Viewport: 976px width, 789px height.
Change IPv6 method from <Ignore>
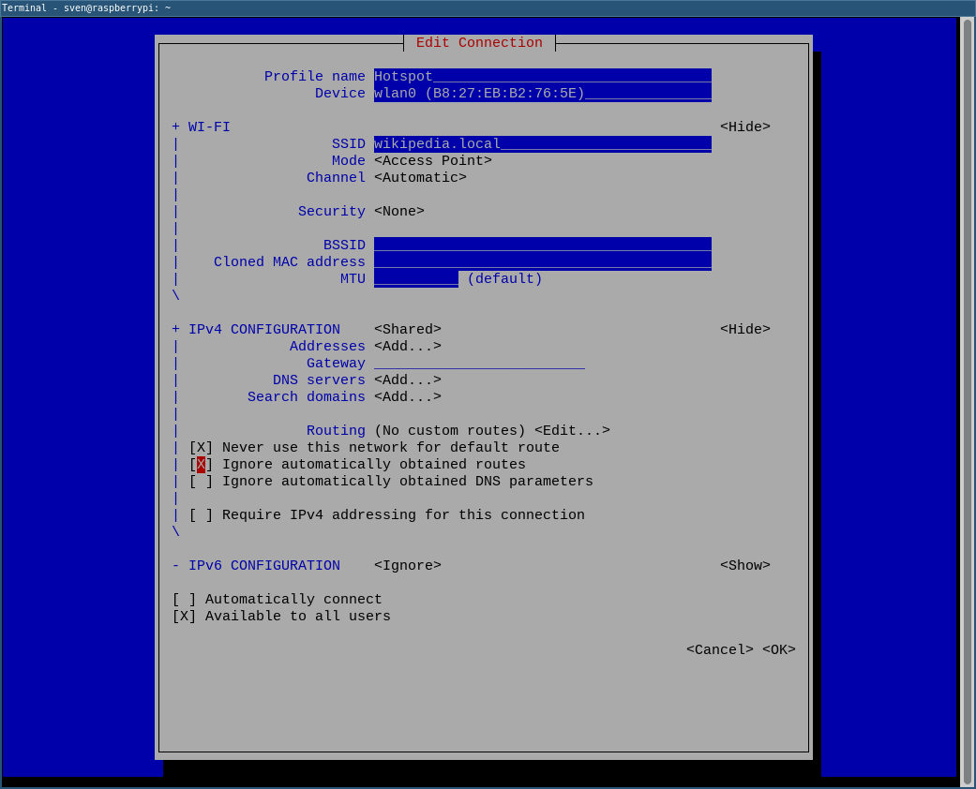407,566
